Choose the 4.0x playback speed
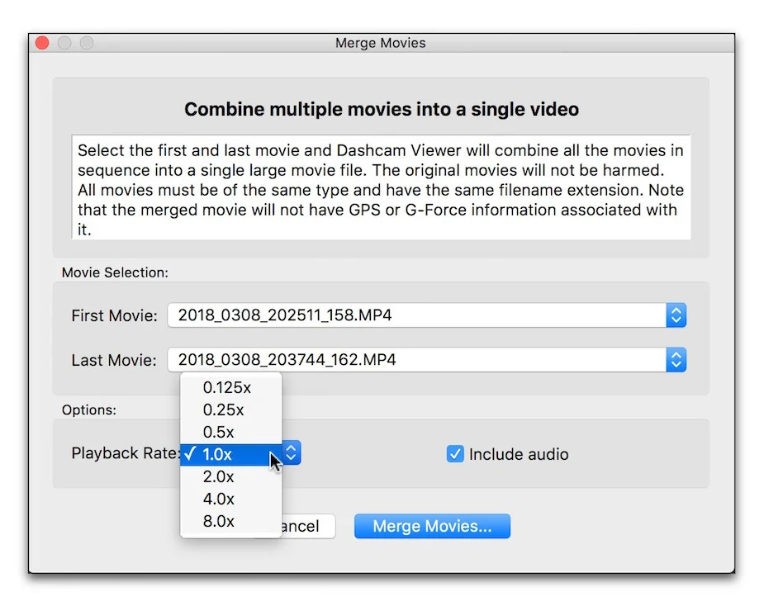This screenshot has height=606, width=764. 217,499
